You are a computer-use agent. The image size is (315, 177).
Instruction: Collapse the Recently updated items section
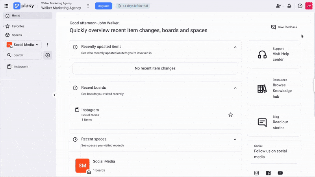(235, 47)
